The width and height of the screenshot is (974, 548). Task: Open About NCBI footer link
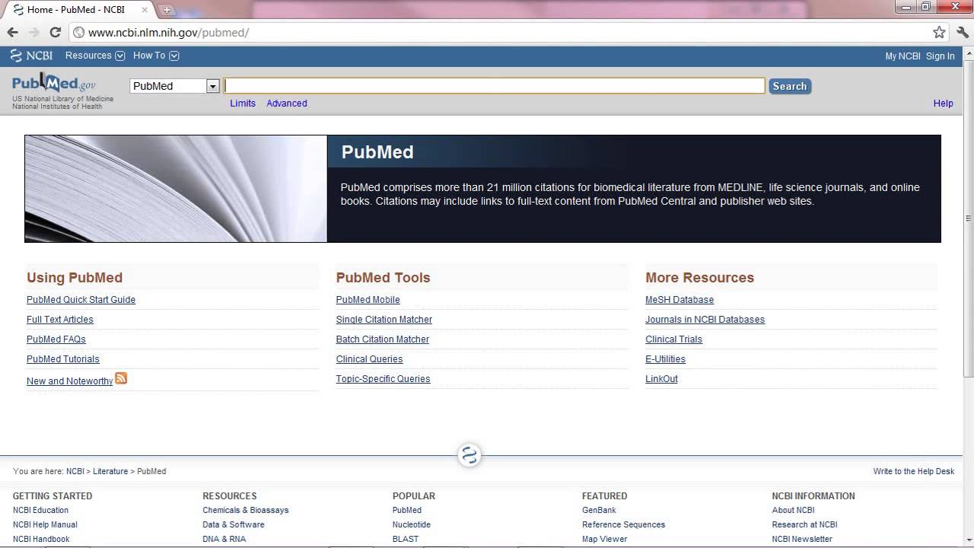793,510
